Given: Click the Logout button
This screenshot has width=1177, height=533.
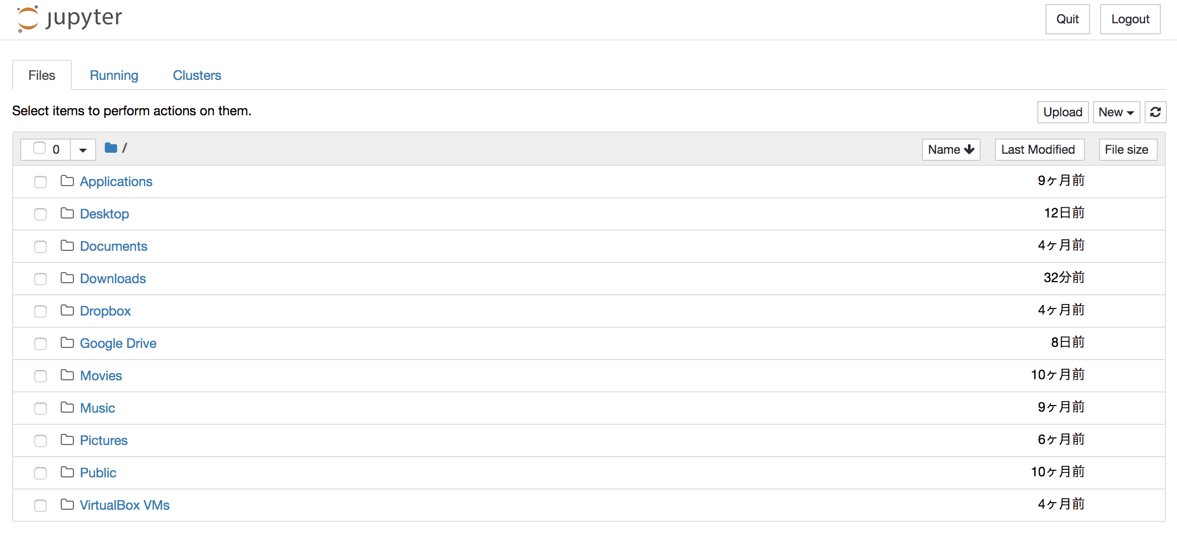Looking at the screenshot, I should [1130, 19].
